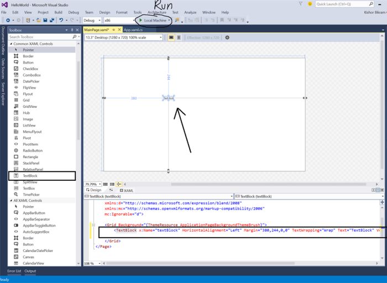This screenshot has width=387, height=283.
Task: Open XAML editor zoom 108% dropdown
Action: [x=100, y=264]
